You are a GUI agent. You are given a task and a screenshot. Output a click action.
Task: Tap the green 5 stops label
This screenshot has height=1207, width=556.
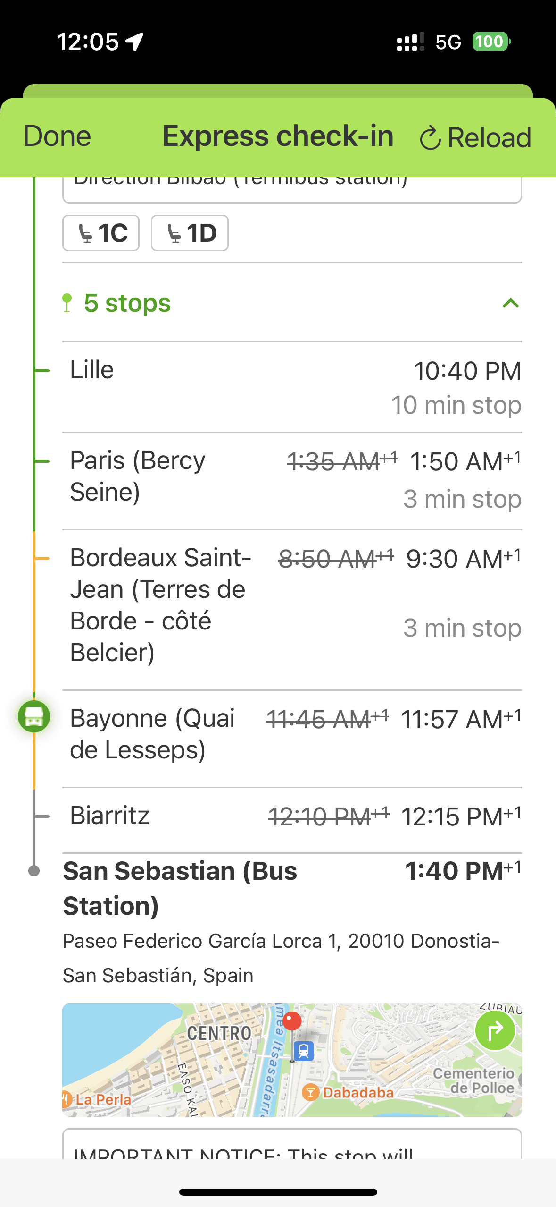127,303
